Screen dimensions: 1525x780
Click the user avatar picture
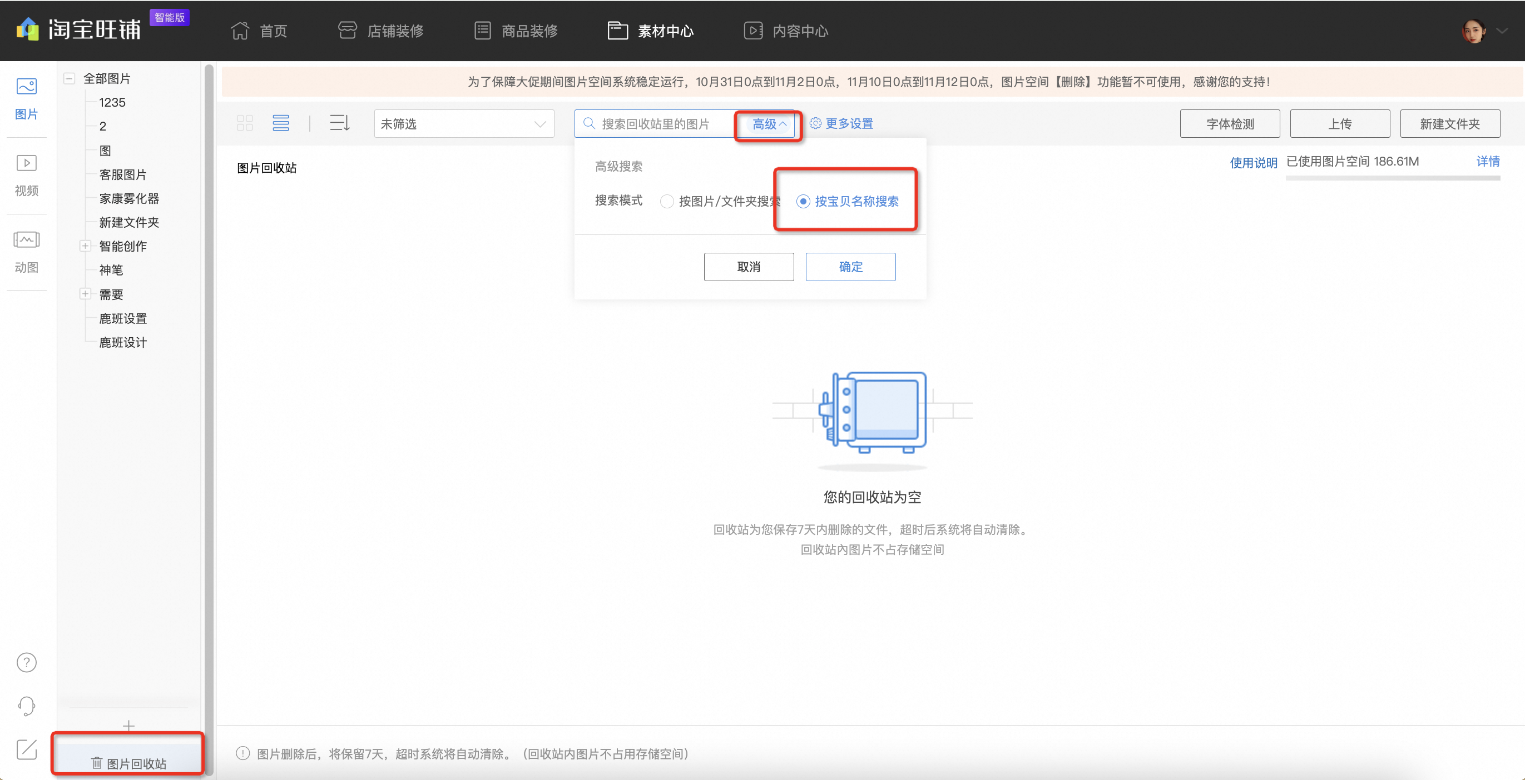click(1473, 31)
